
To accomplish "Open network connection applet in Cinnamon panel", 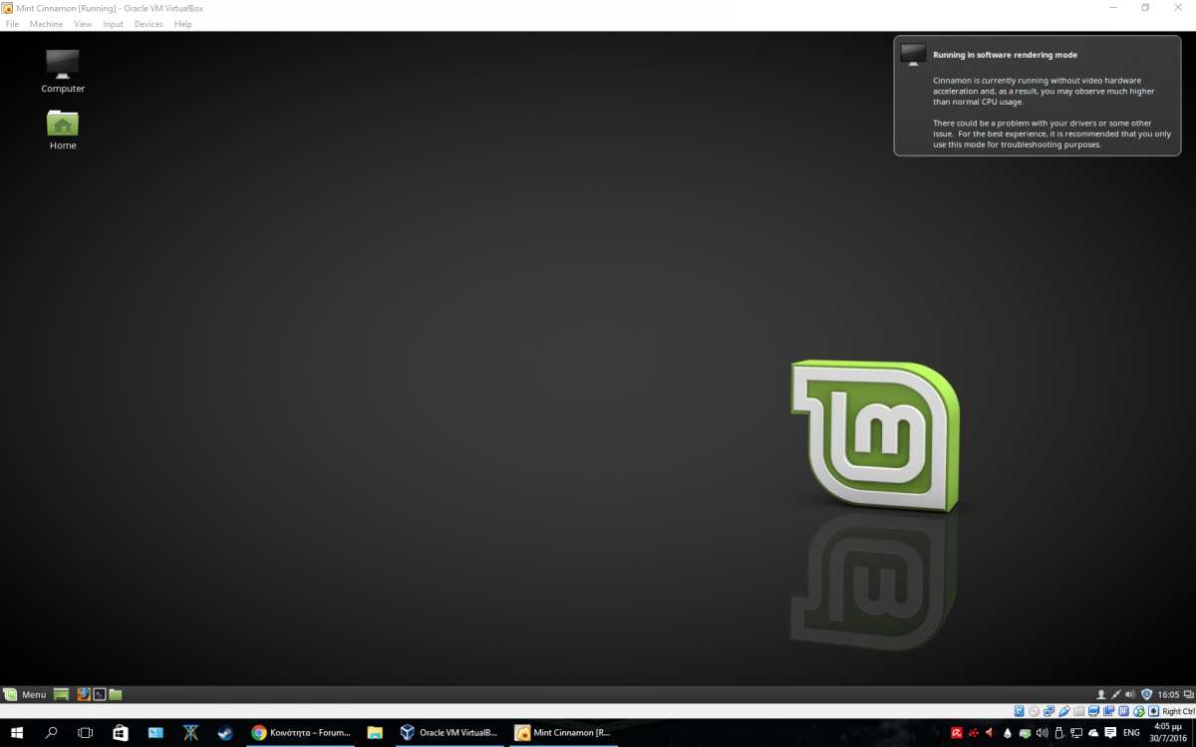I will click(x=1116, y=694).
